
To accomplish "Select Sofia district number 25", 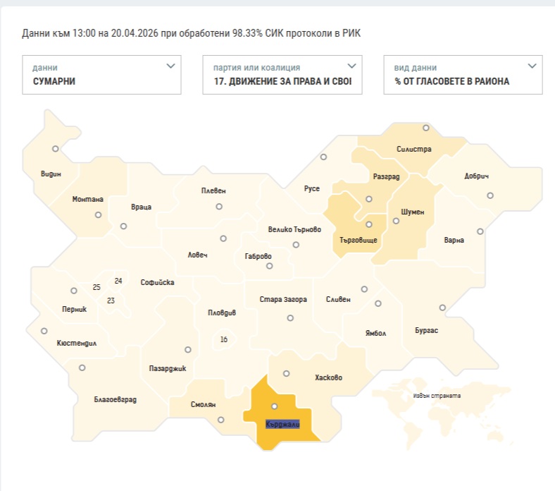I will pos(96,288).
